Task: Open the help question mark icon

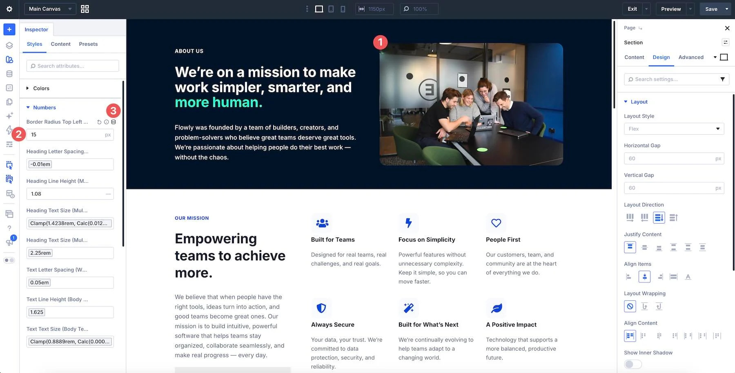Action: pos(9,228)
